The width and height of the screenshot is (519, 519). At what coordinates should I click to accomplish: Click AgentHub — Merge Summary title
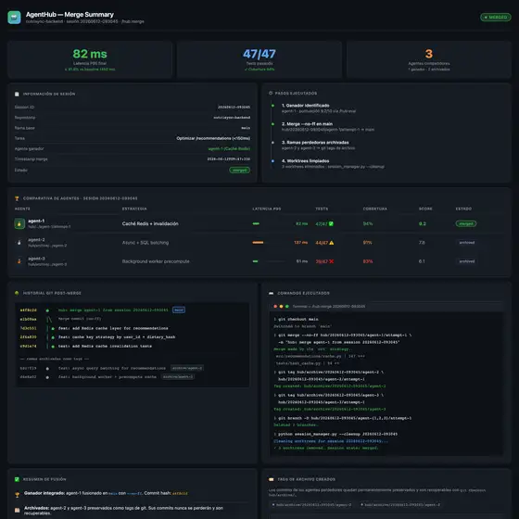click(x=70, y=15)
